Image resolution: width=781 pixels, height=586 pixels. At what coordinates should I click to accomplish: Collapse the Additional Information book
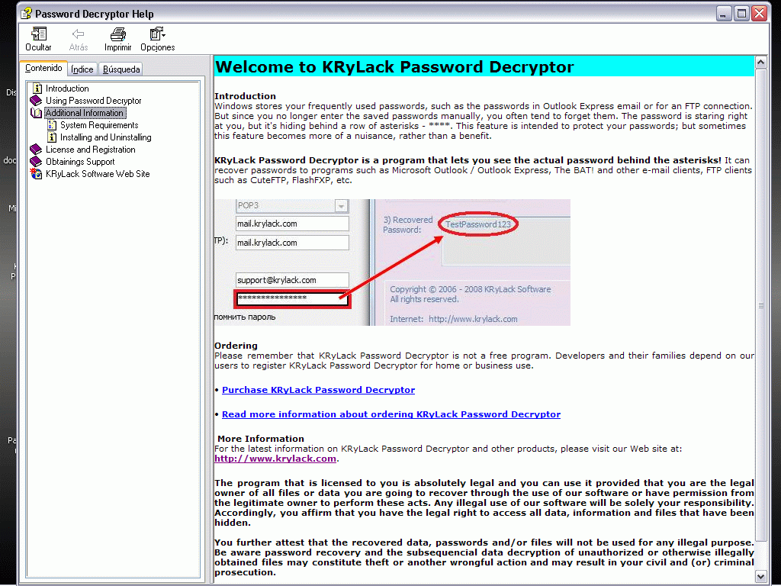pos(36,112)
